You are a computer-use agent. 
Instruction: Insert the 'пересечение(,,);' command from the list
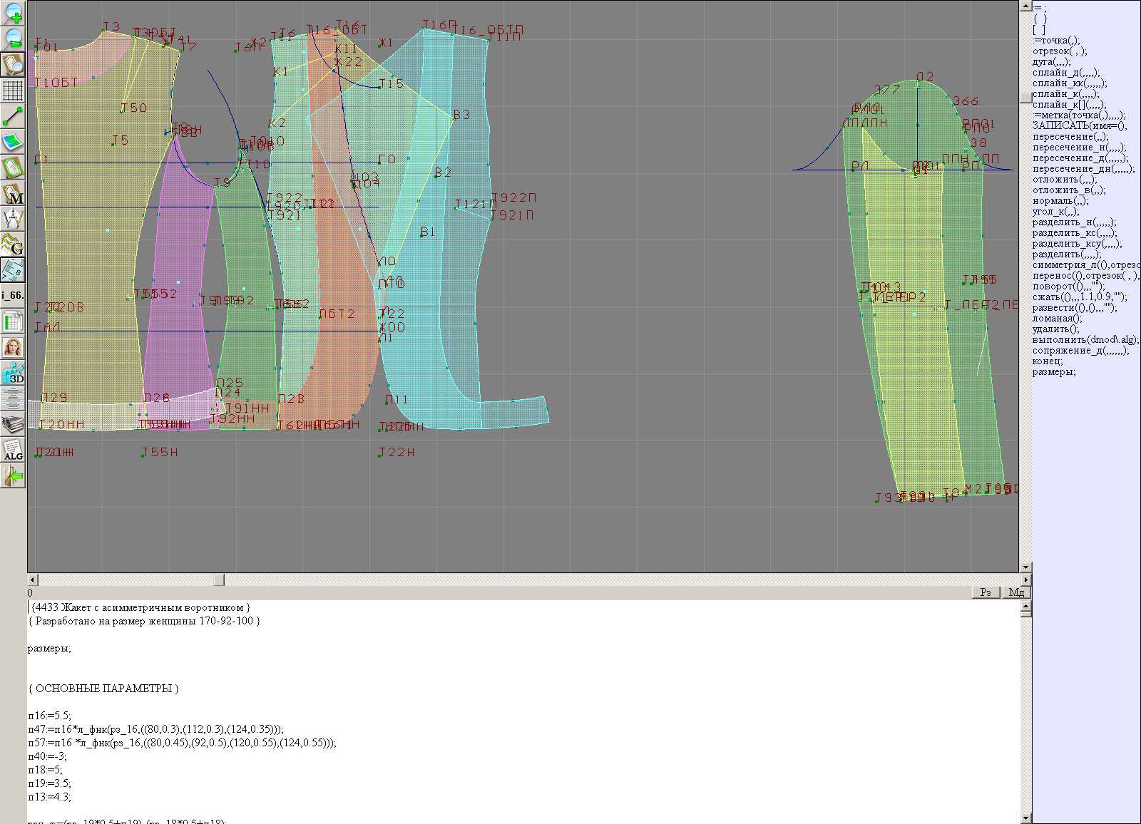point(1070,137)
